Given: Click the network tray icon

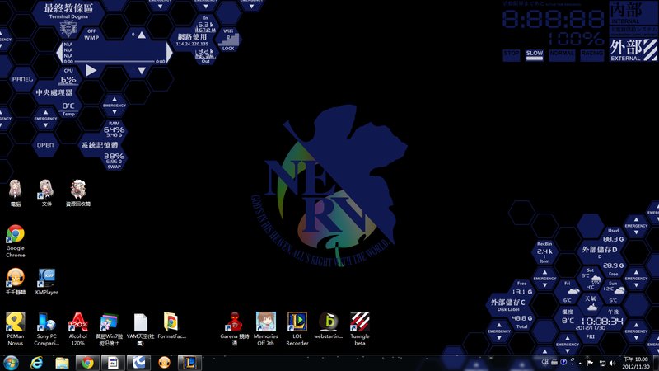Looking at the screenshot, I should click(x=602, y=363).
